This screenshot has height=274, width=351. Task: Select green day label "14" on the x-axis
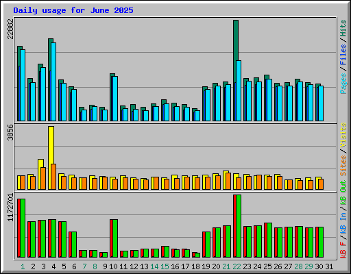tap(154, 266)
